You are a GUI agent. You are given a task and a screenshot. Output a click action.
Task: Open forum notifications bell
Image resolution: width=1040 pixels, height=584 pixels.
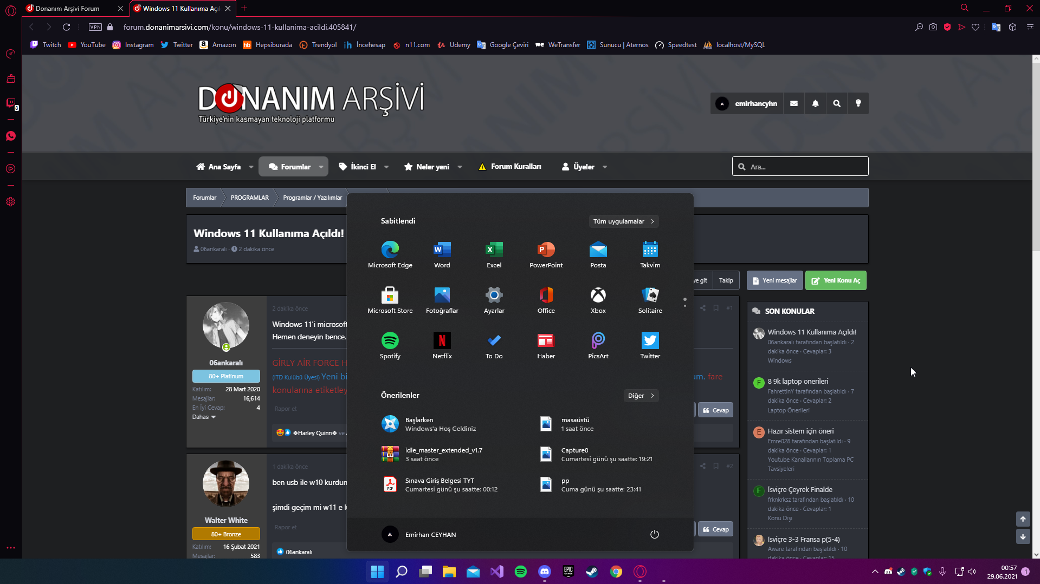pyautogui.click(x=815, y=103)
